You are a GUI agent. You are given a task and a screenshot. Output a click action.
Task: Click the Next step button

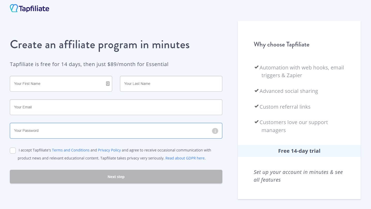[x=116, y=177]
